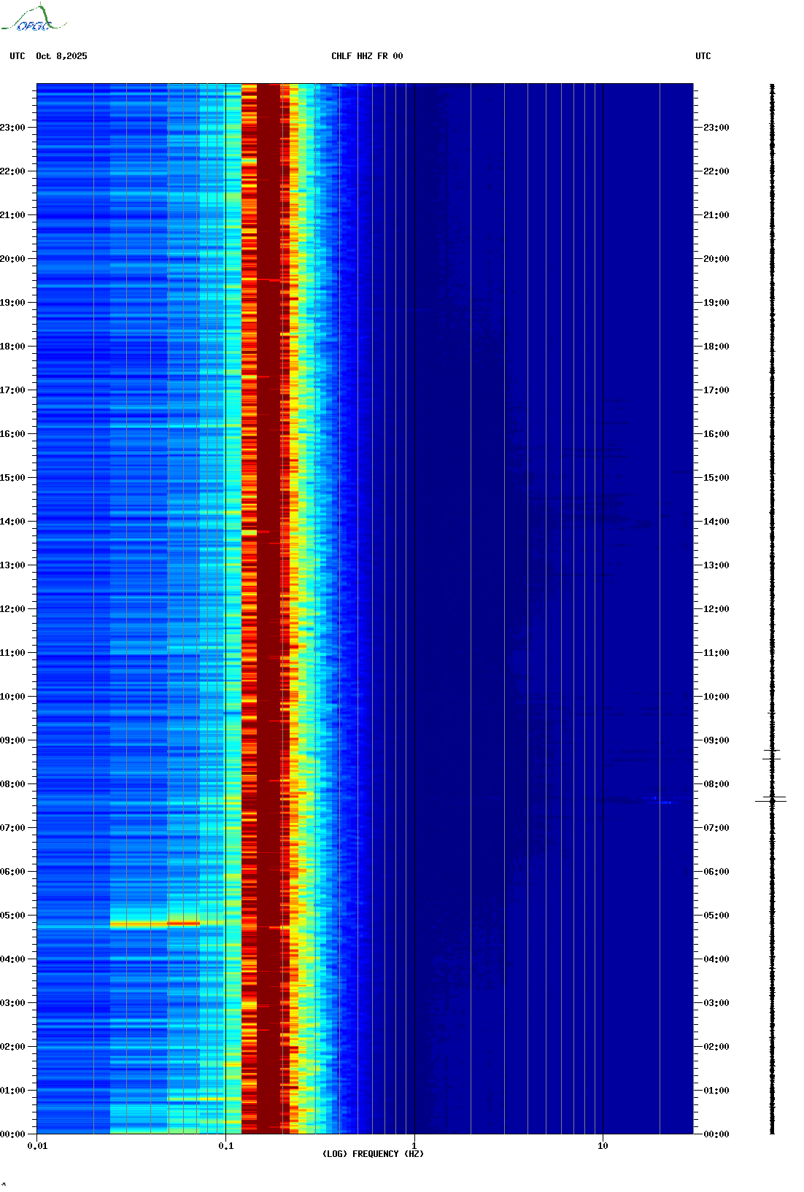Click the UTC label at top right
This screenshot has height=1192, width=804.
click(703, 56)
